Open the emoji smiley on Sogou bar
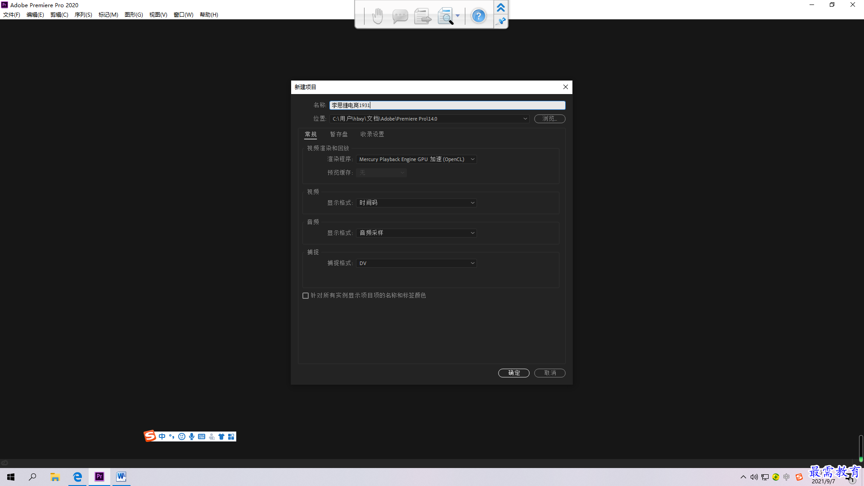The image size is (864, 486). pyautogui.click(x=182, y=436)
